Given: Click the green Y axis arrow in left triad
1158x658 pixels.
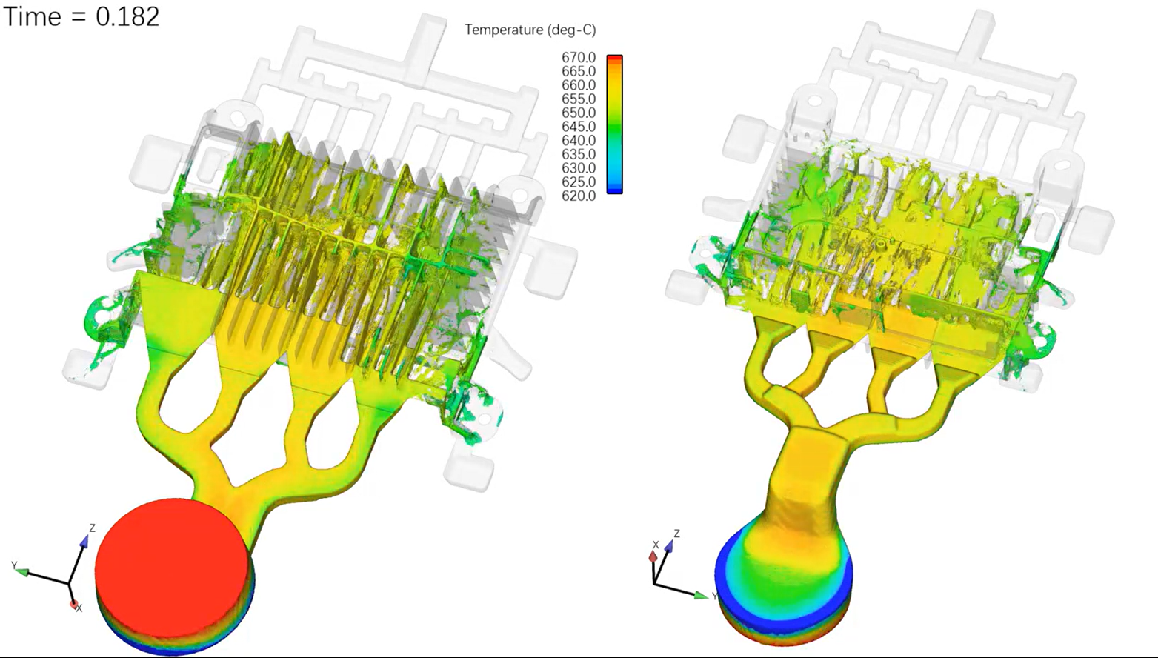Looking at the screenshot, I should pos(22,571).
